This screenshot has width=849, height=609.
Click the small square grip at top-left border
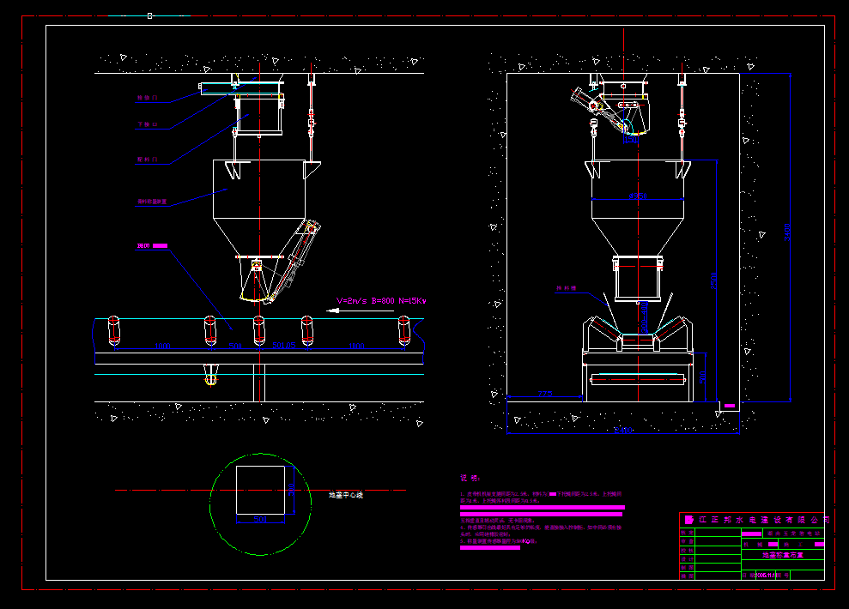150,15
